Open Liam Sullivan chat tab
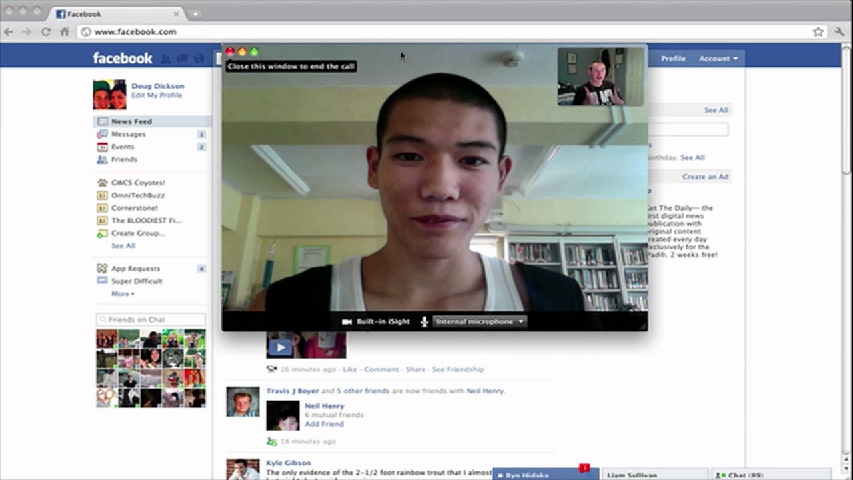Image resolution: width=853 pixels, height=480 pixels. [656, 475]
